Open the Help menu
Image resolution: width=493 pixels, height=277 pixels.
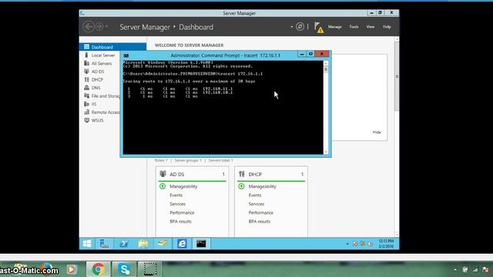pyautogui.click(x=387, y=27)
